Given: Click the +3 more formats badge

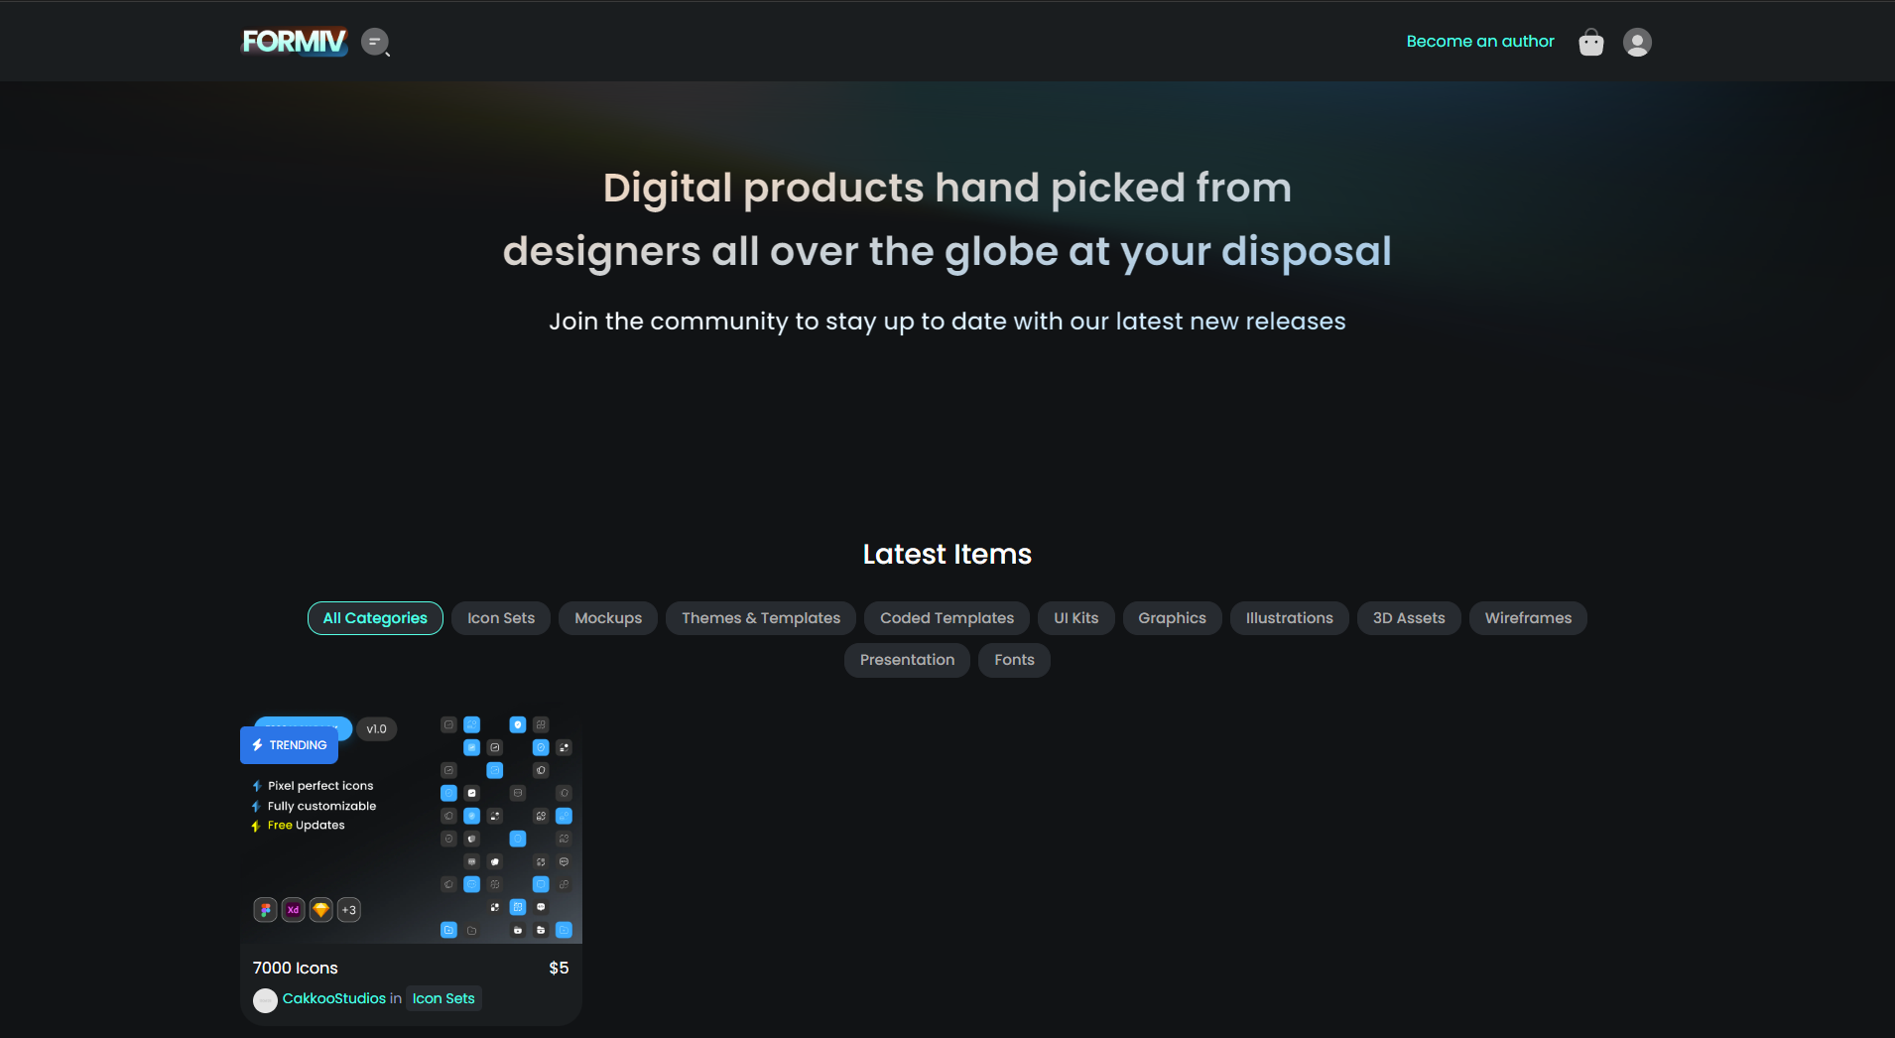Looking at the screenshot, I should 349,910.
